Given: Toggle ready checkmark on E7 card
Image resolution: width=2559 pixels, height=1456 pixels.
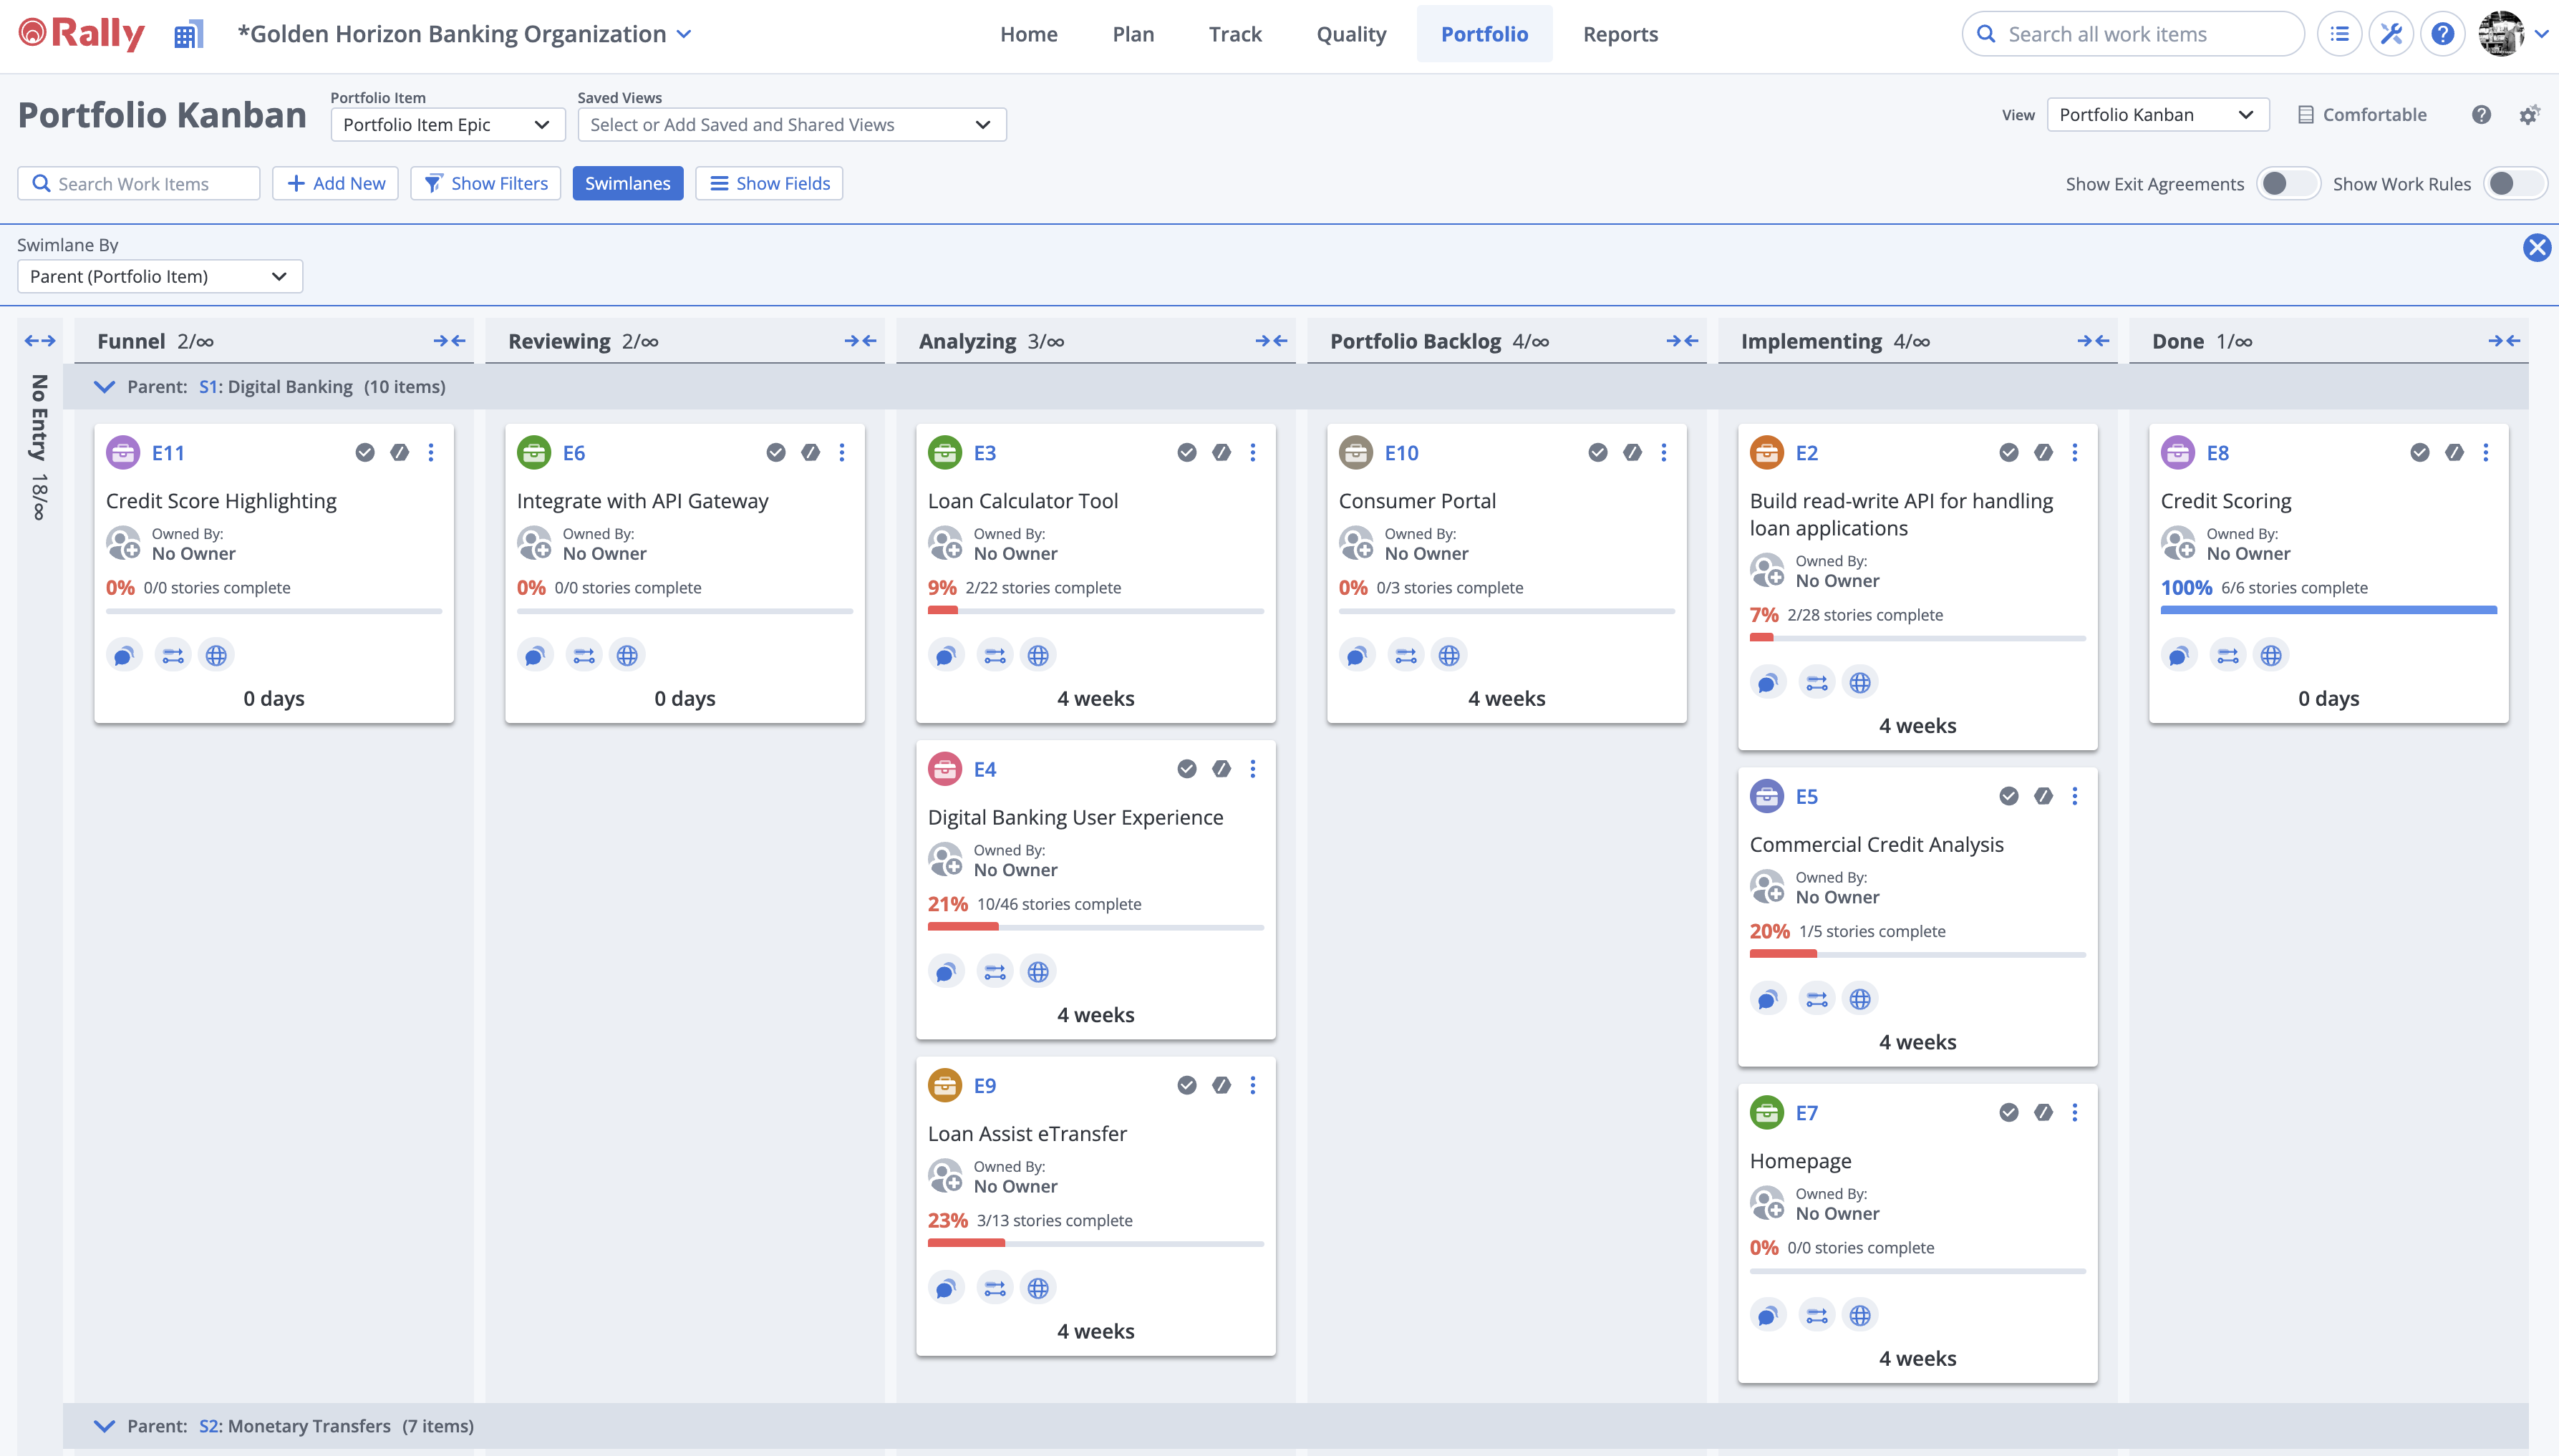Looking at the screenshot, I should 2009,1113.
